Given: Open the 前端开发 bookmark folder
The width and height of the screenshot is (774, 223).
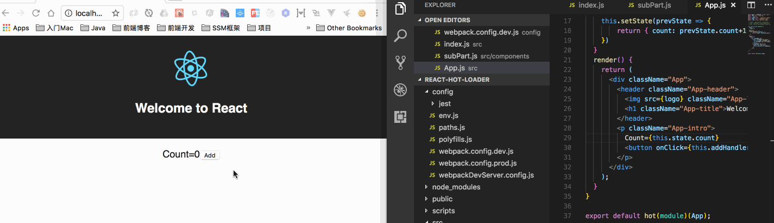Looking at the screenshot, I should pyautogui.click(x=175, y=28).
